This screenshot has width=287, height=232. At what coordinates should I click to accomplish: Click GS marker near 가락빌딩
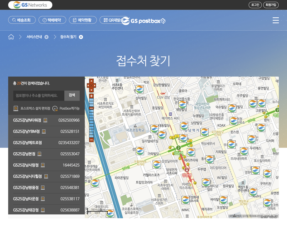(x=140, y=151)
